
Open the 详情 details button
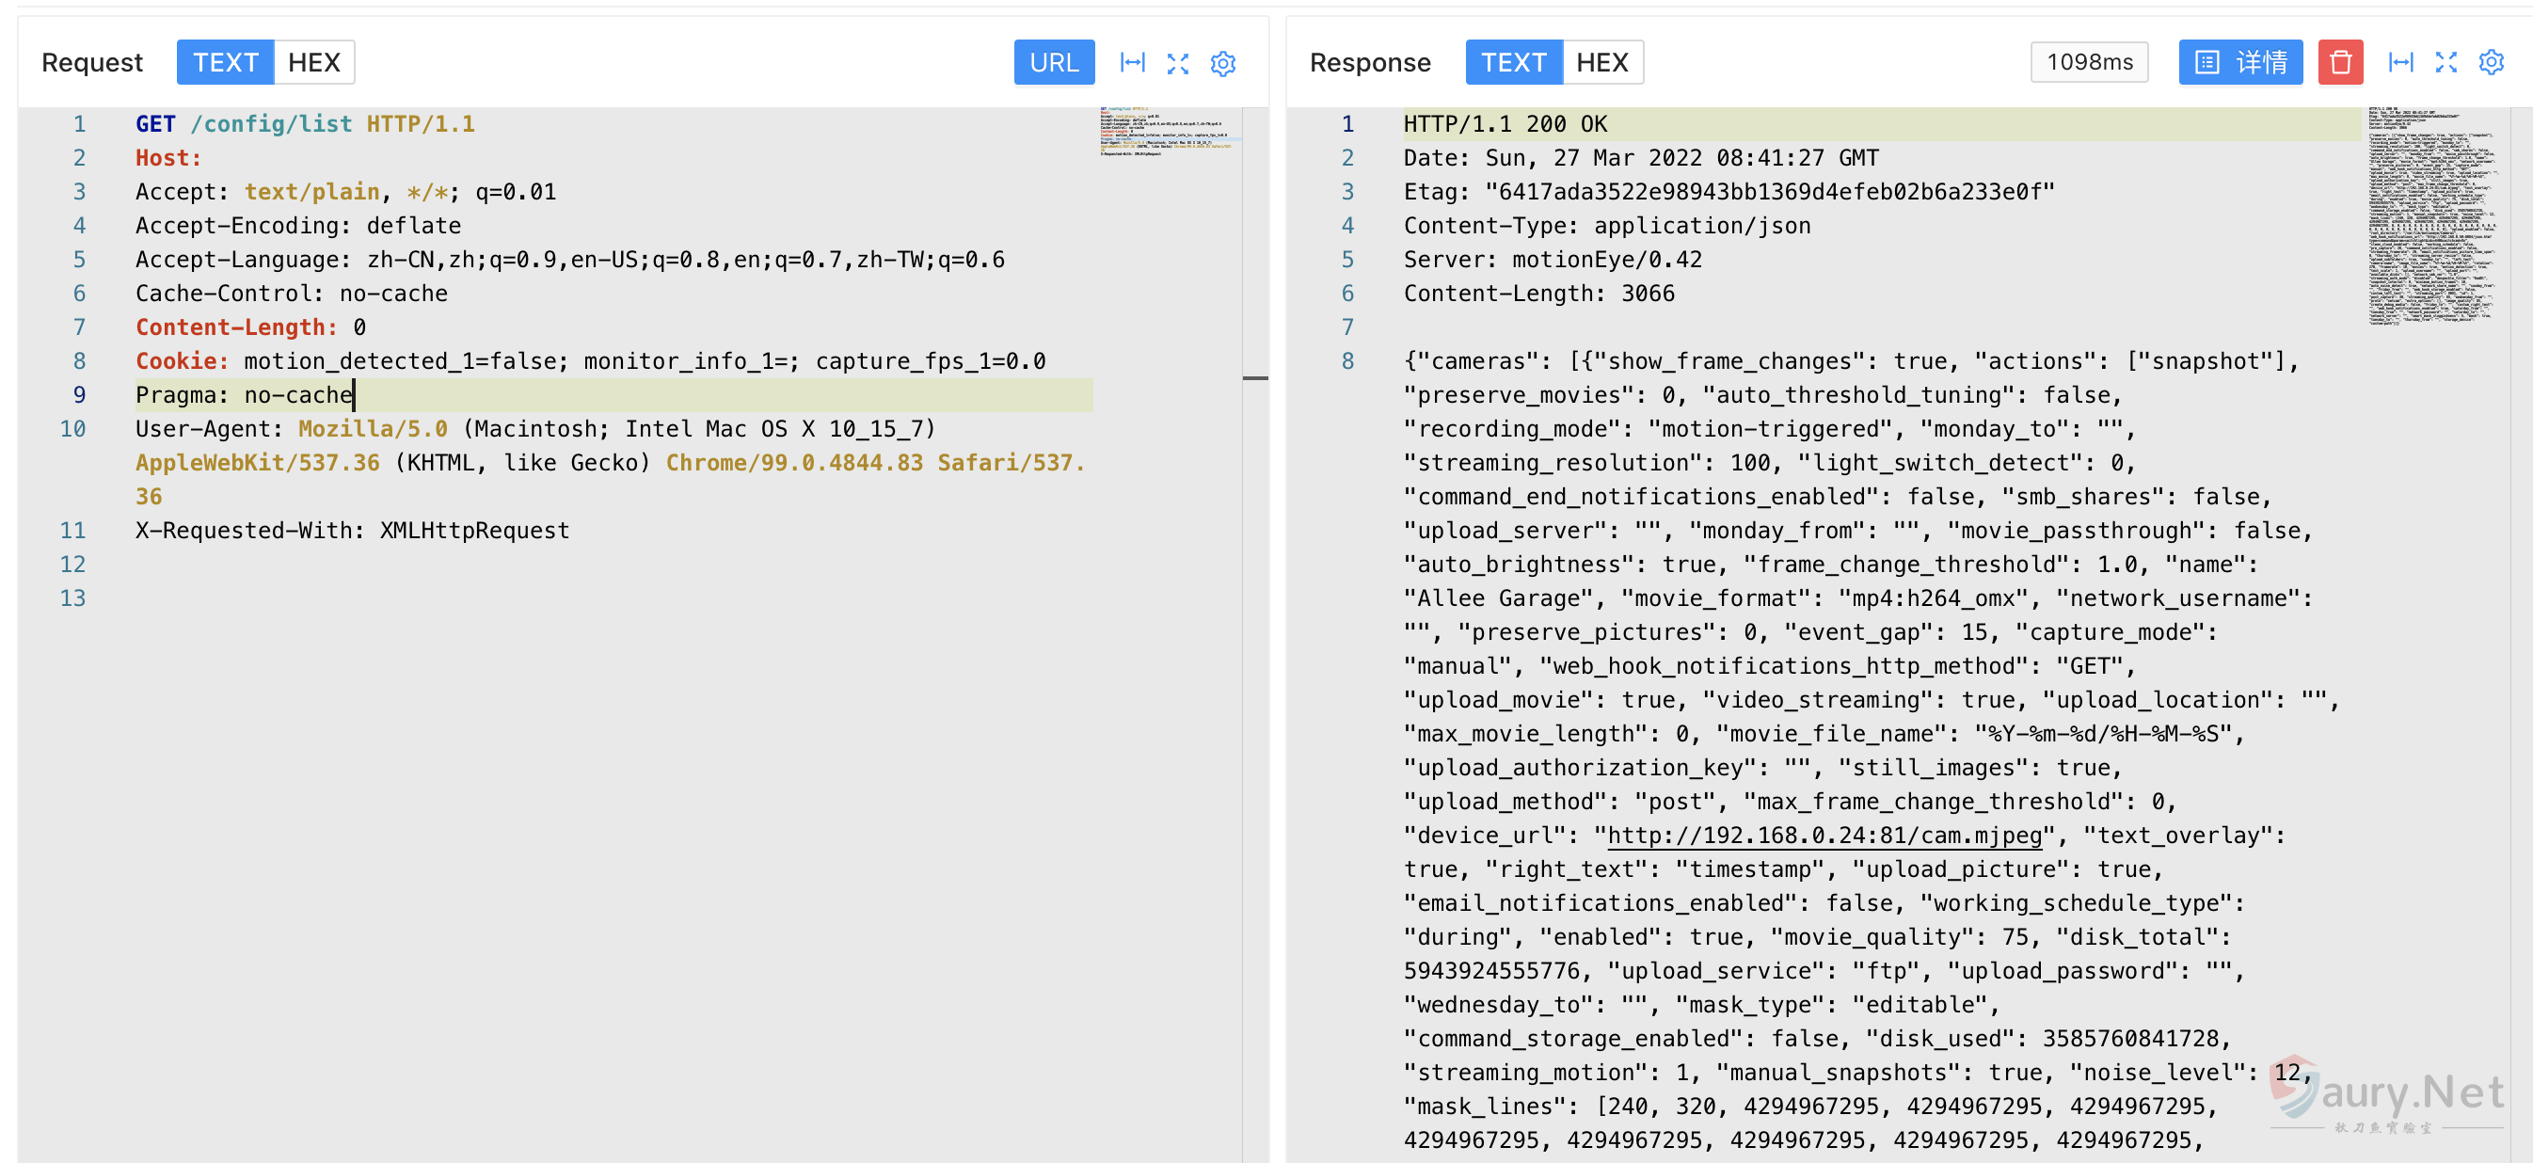(x=2240, y=63)
